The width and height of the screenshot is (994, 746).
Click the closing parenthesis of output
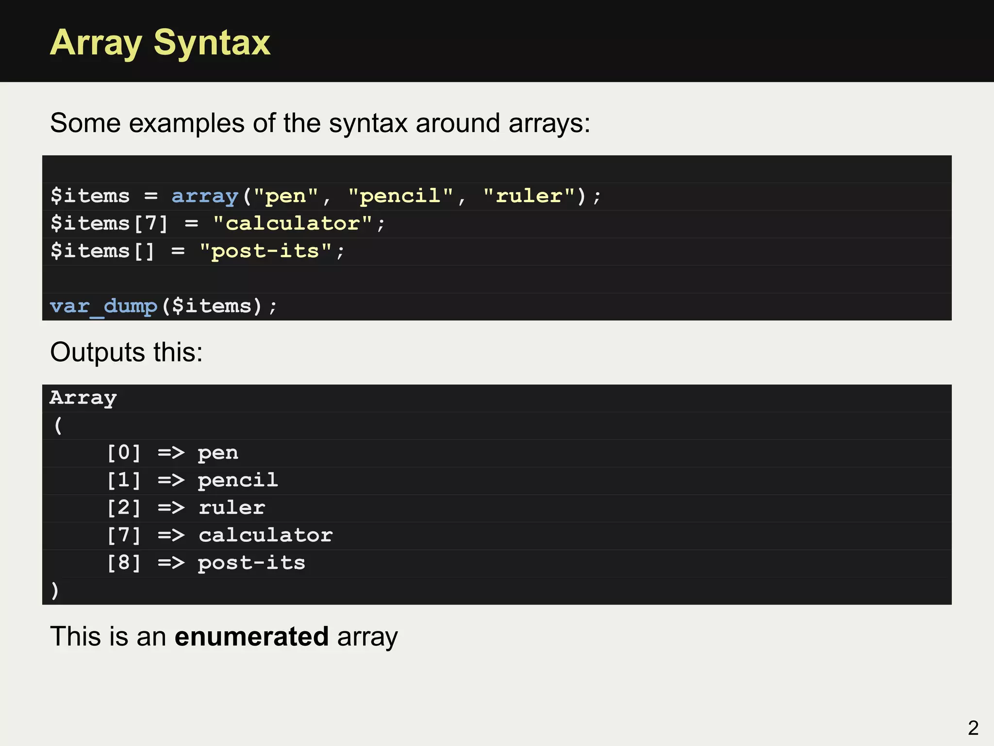pyautogui.click(x=55, y=591)
